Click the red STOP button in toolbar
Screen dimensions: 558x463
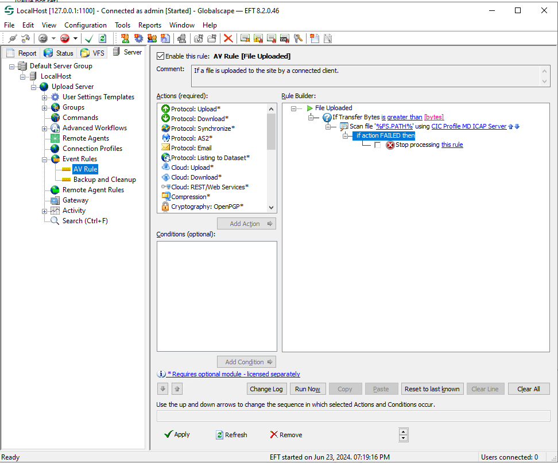click(65, 38)
